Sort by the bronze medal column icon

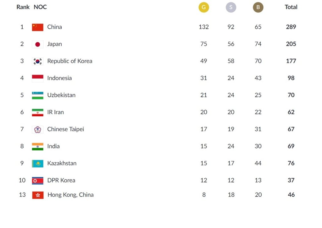258,7
